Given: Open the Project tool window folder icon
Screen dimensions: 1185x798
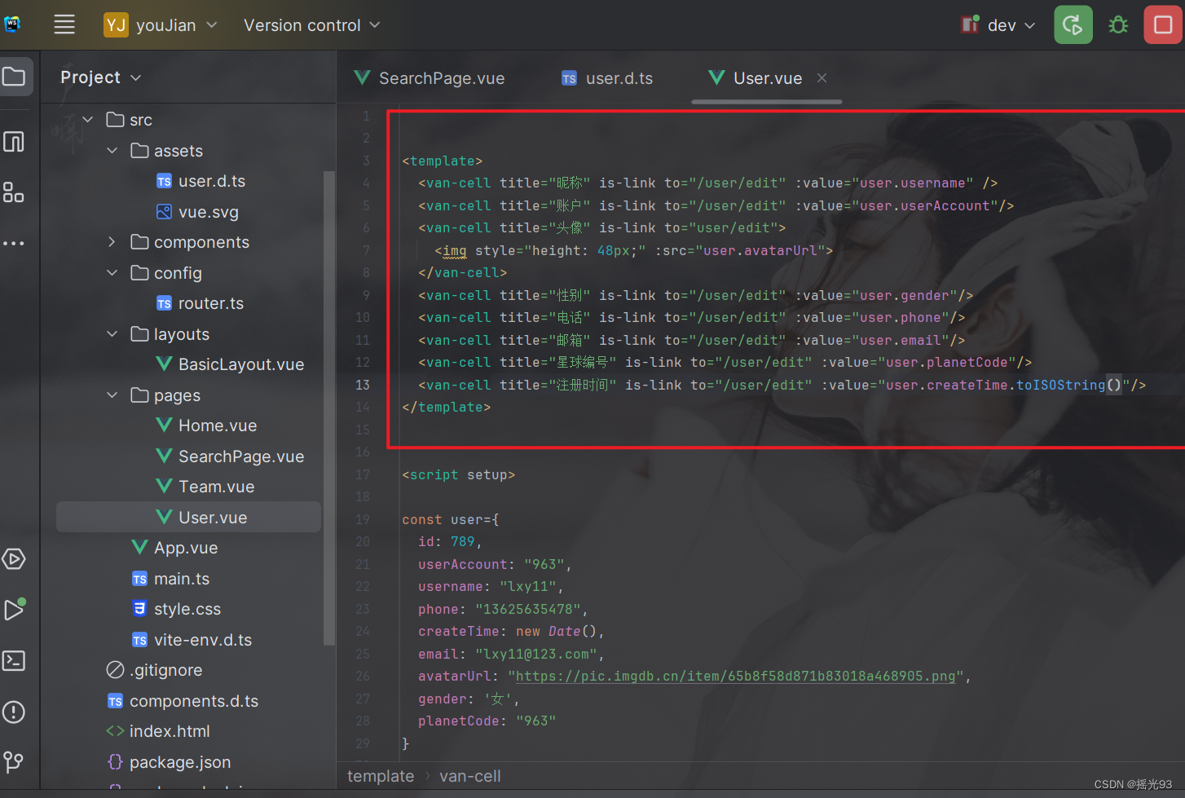Looking at the screenshot, I should coord(14,77).
